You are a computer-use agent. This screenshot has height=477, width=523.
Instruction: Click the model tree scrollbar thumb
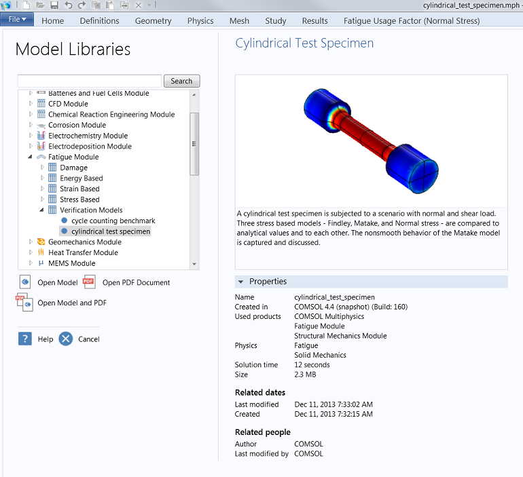194,144
